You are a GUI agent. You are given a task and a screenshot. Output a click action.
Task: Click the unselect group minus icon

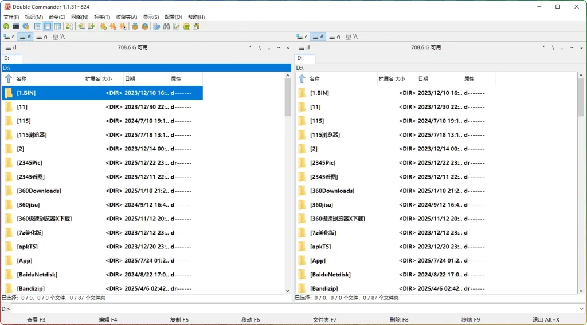point(113,26)
